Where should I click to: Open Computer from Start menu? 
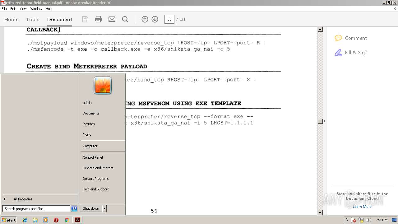(90, 146)
